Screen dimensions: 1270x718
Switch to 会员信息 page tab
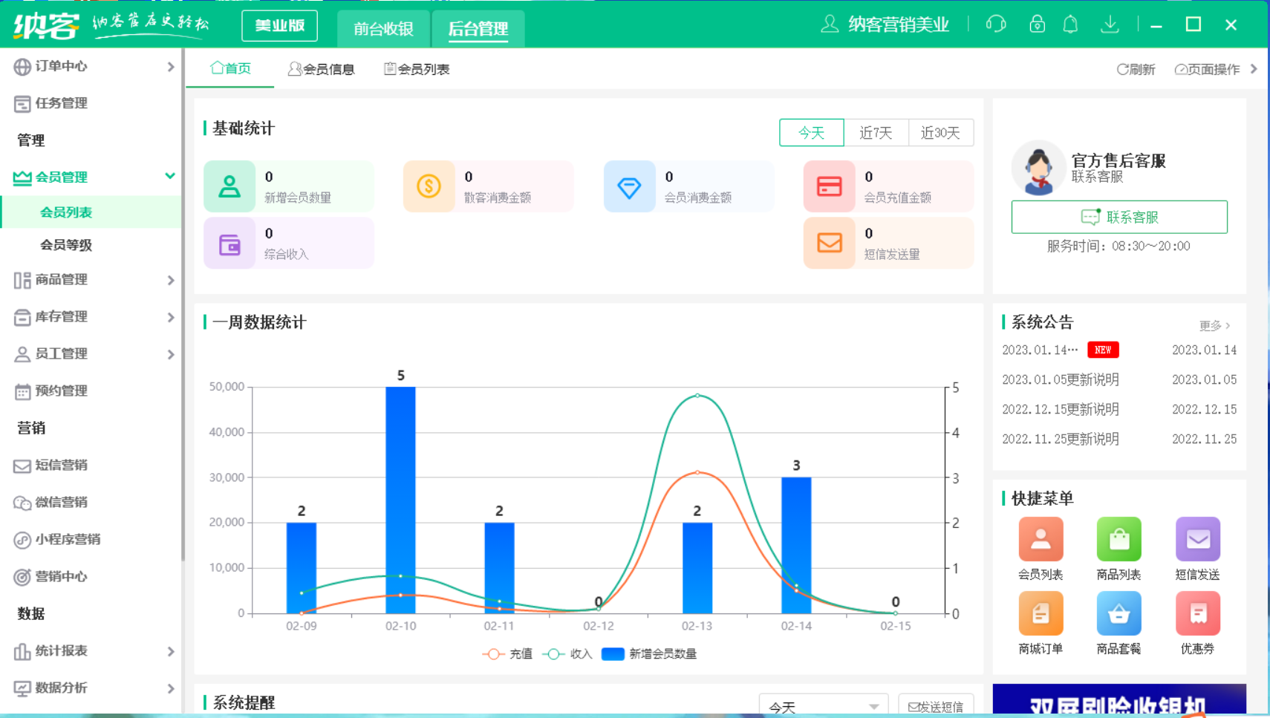(321, 69)
